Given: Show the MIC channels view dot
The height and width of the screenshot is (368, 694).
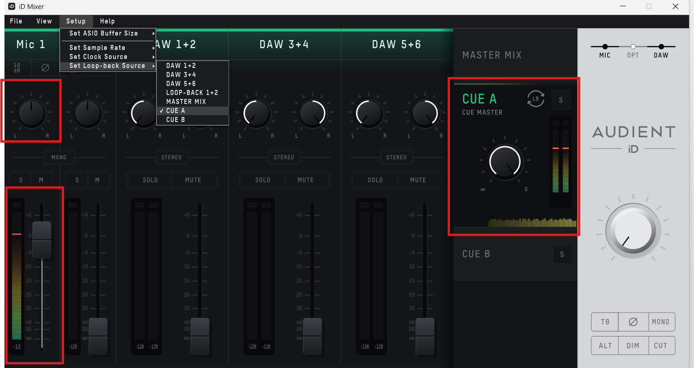Looking at the screenshot, I should (x=605, y=46).
